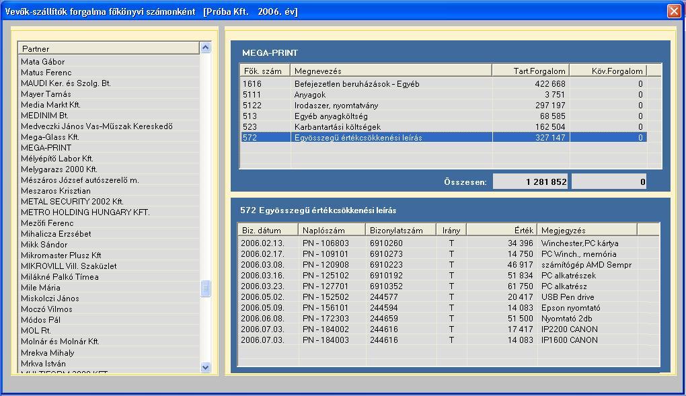Select partner MOL Rt.

[x=108, y=330]
